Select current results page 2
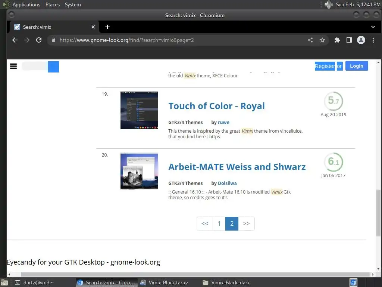The height and width of the screenshot is (287, 382). click(232, 223)
